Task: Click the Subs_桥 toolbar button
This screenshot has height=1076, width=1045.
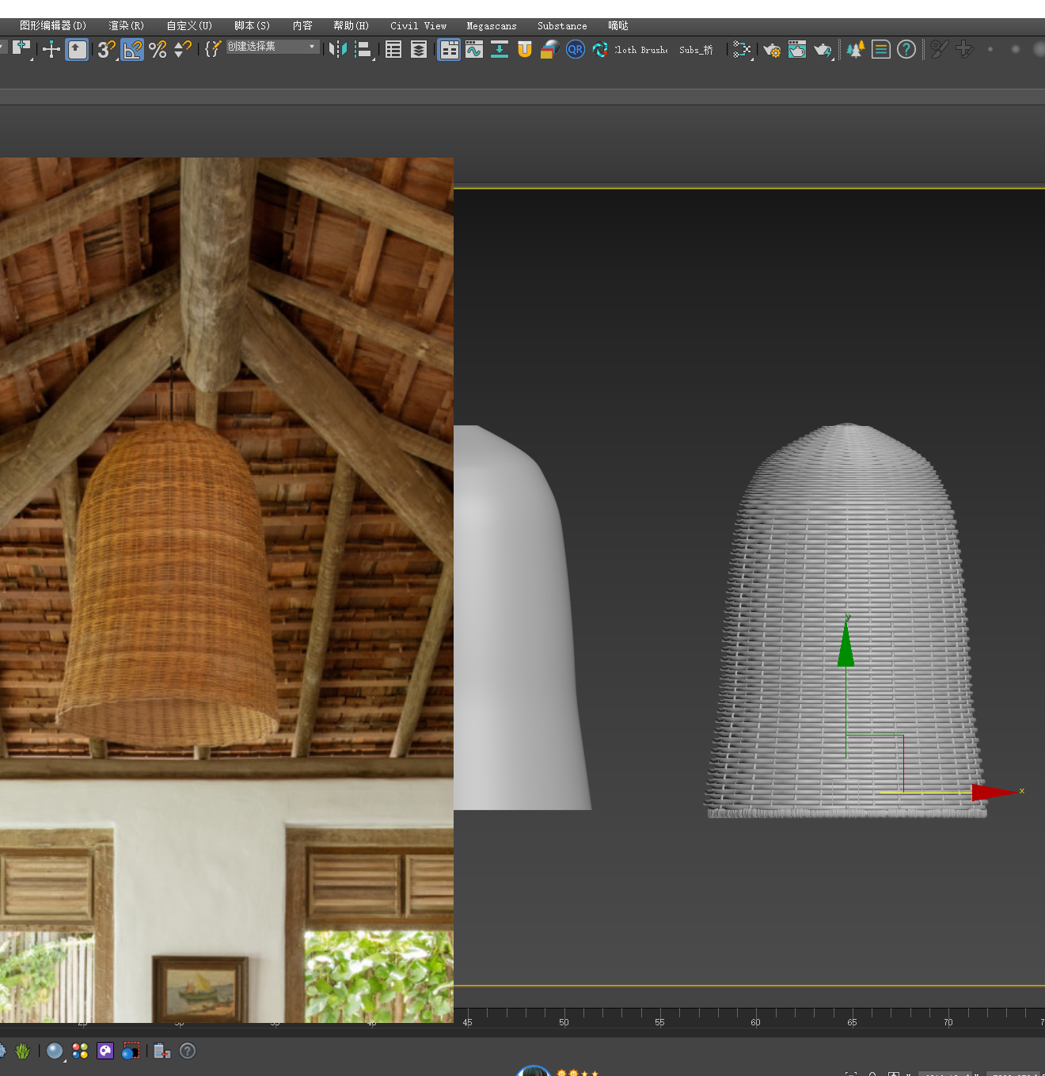Action: [x=696, y=50]
